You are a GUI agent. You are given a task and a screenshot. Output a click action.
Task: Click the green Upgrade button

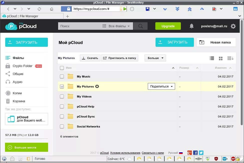[168, 26]
